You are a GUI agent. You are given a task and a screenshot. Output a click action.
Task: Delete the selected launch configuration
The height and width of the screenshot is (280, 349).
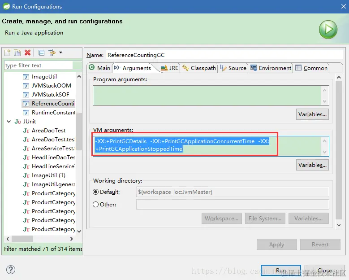[27, 52]
